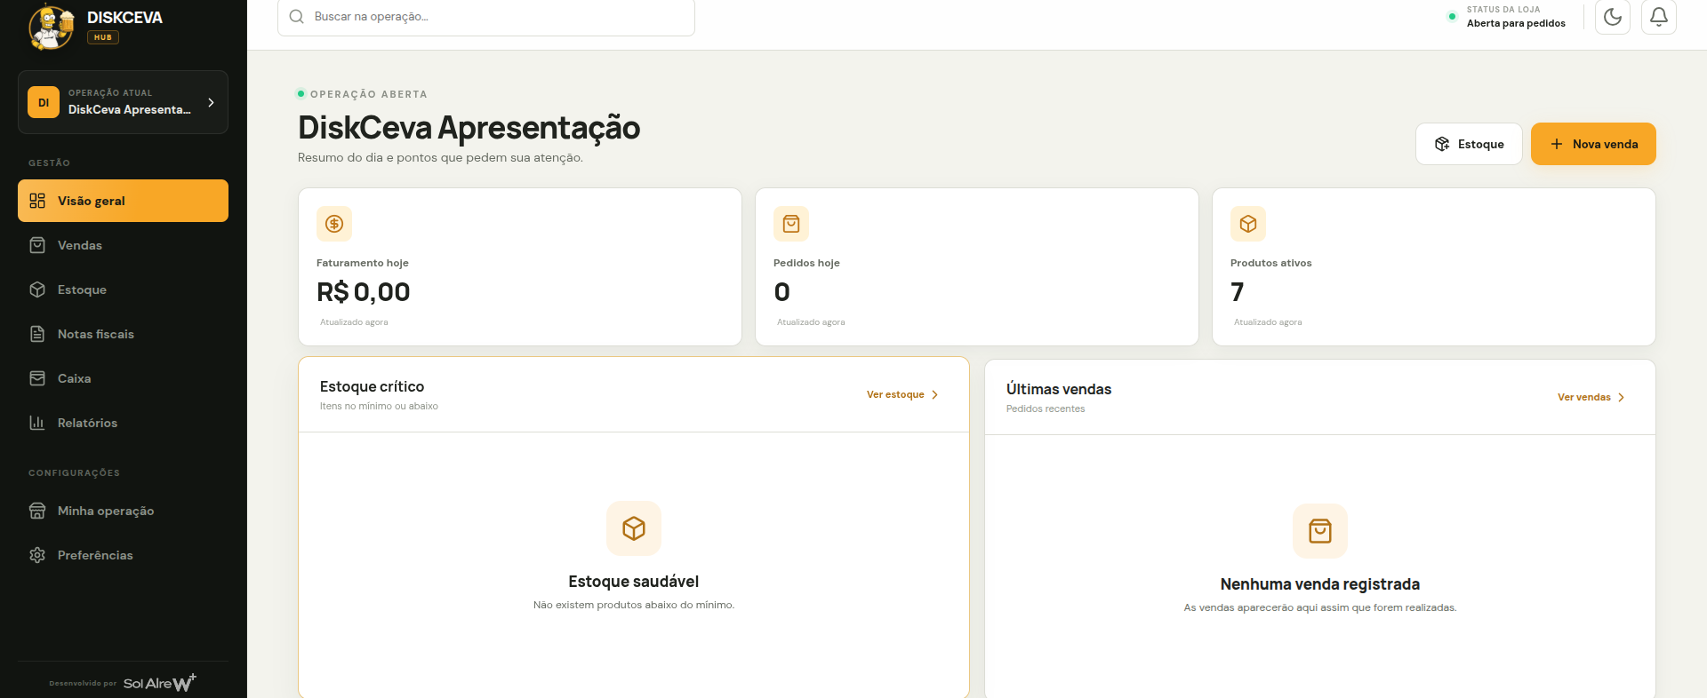
Task: Open Caixa in sidebar
Action: 123,378
